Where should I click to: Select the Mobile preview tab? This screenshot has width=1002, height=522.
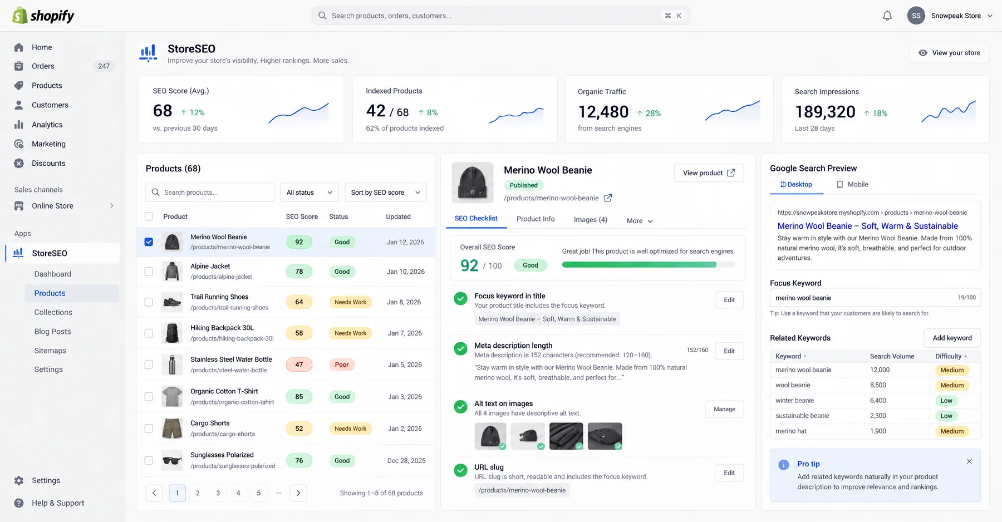852,184
